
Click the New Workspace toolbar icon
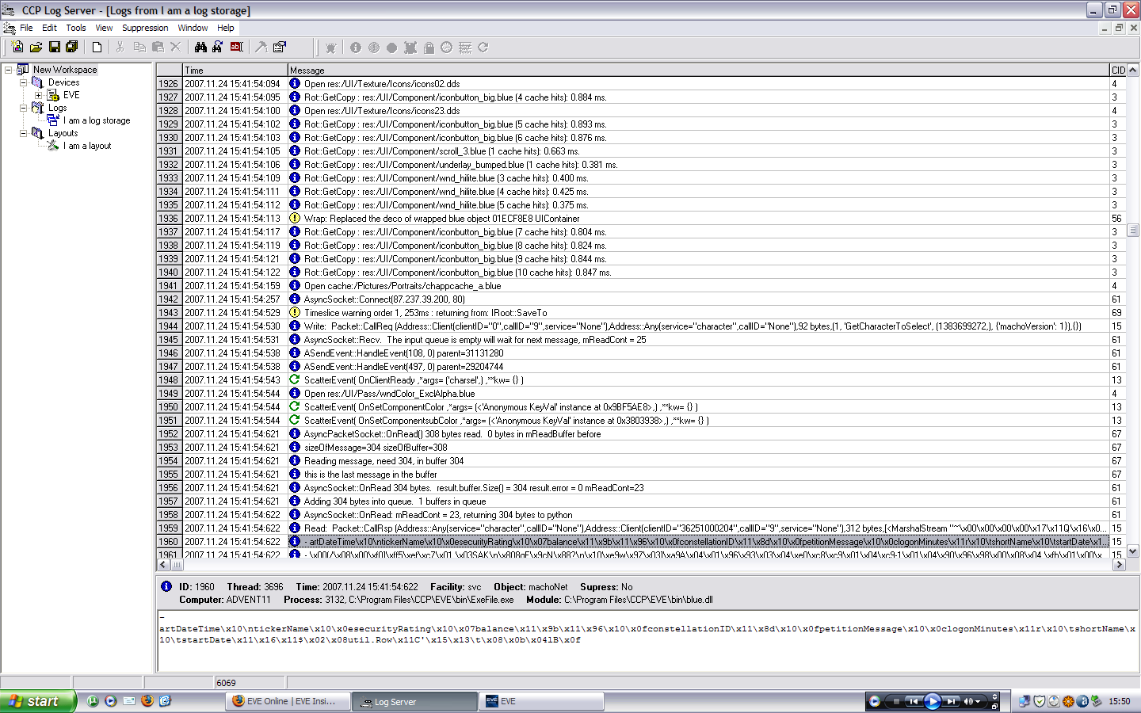(17, 48)
